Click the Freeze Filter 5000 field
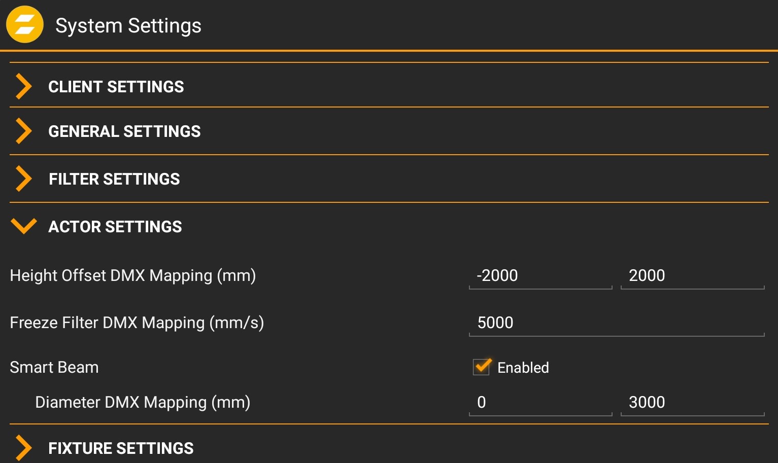This screenshot has width=778, height=463. point(616,323)
